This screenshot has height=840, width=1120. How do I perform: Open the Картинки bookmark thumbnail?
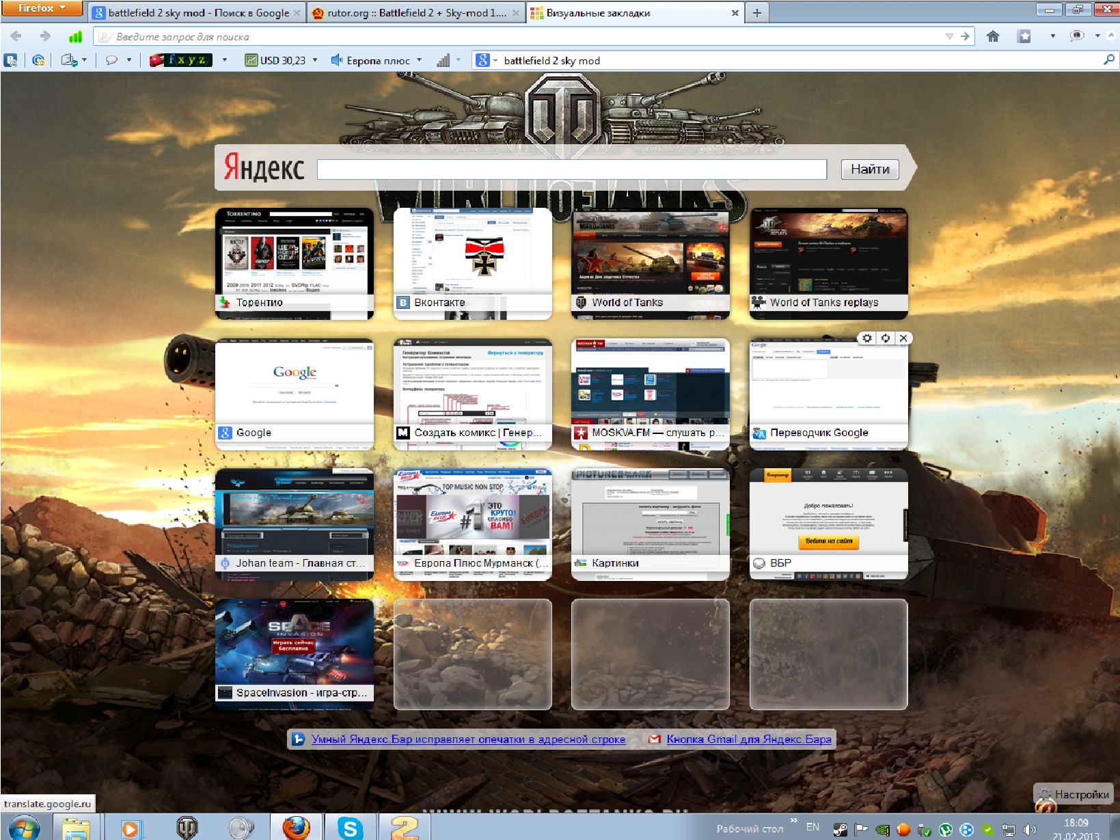651,524
